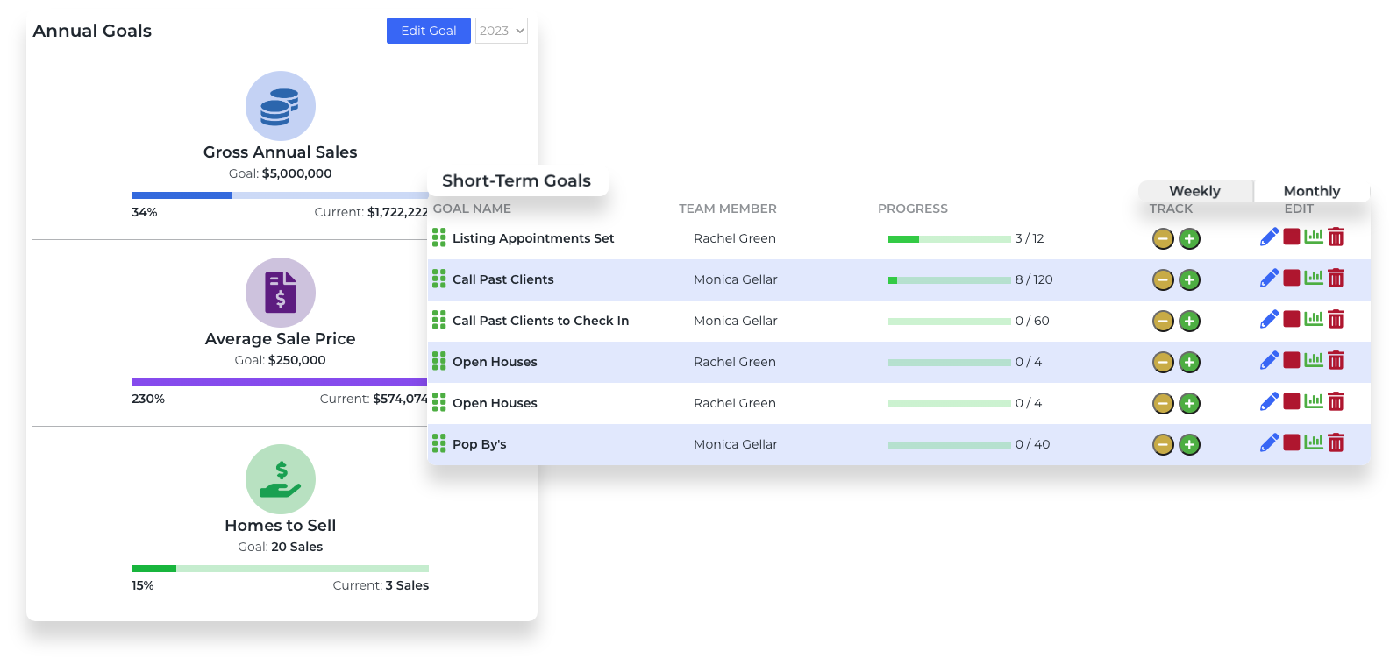Click the Goal Name column header
The height and width of the screenshot is (665, 1397).
(x=472, y=209)
